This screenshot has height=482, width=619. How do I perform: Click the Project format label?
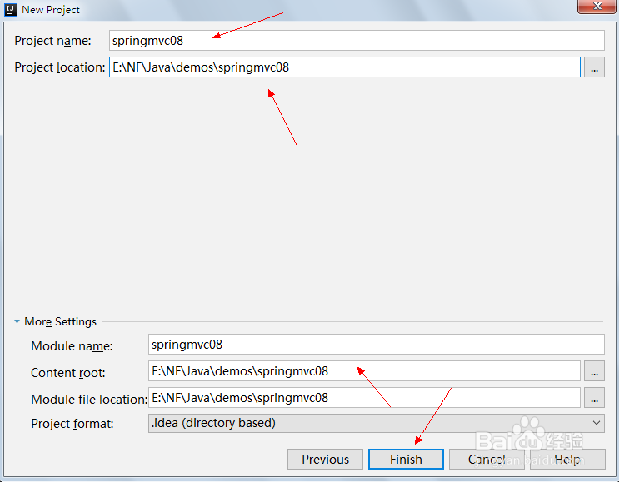72,423
